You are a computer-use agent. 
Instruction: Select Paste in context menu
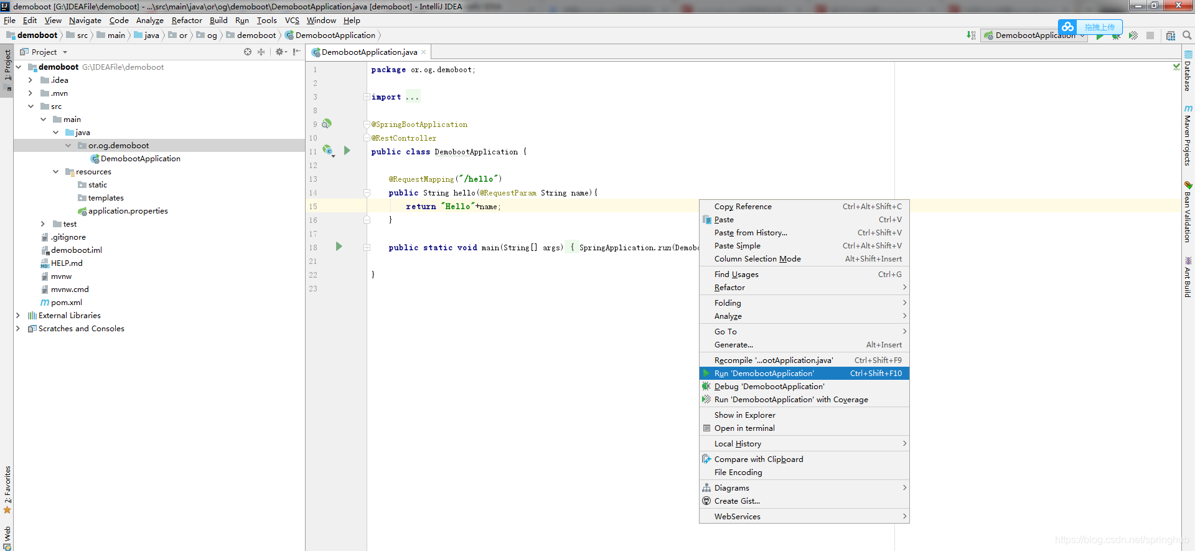point(804,219)
